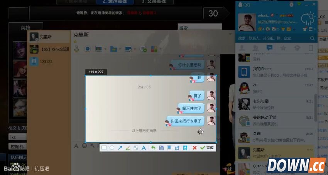Select 【S5】Rank交流 group session

point(49,49)
